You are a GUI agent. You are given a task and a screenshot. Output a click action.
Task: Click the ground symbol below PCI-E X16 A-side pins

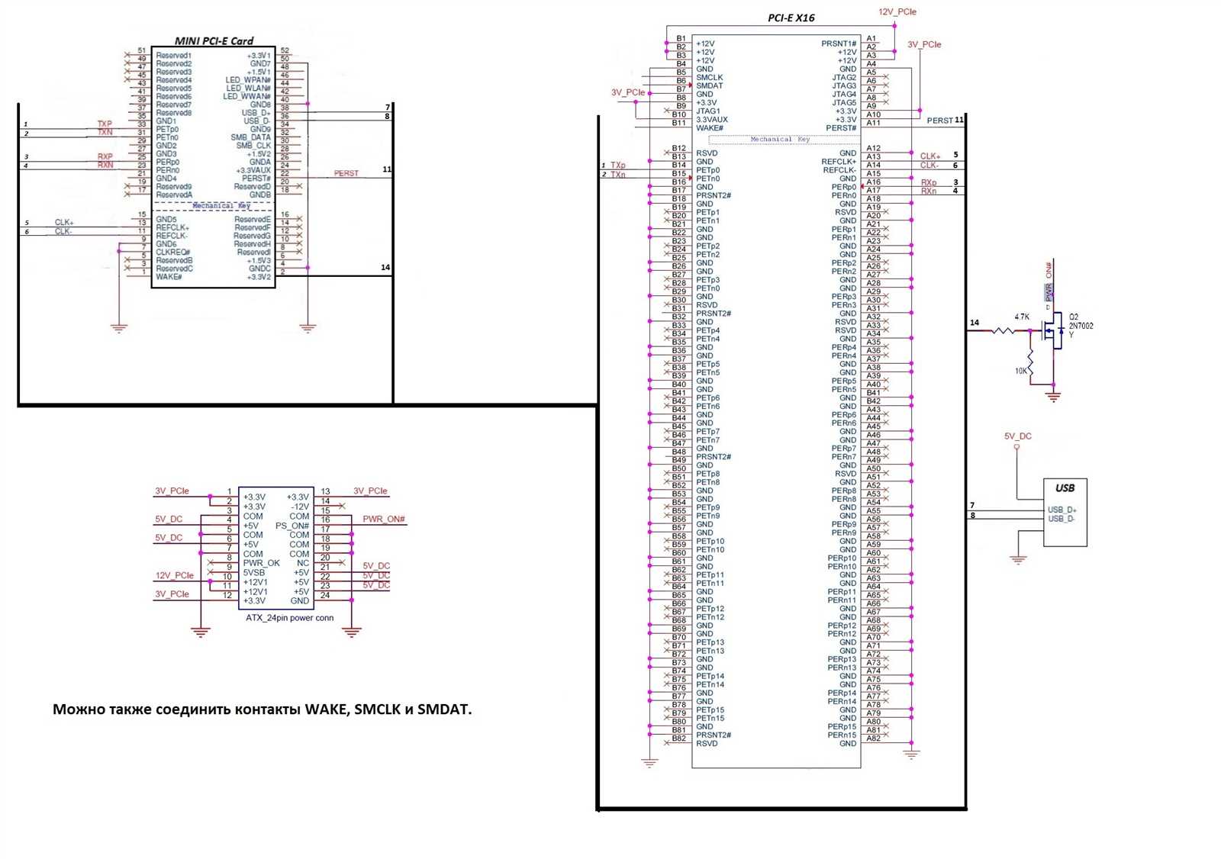pos(911,754)
